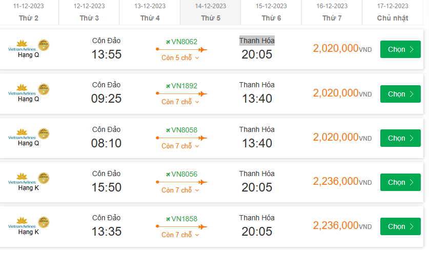Click the airplane icon beside VN1892

(x=168, y=86)
